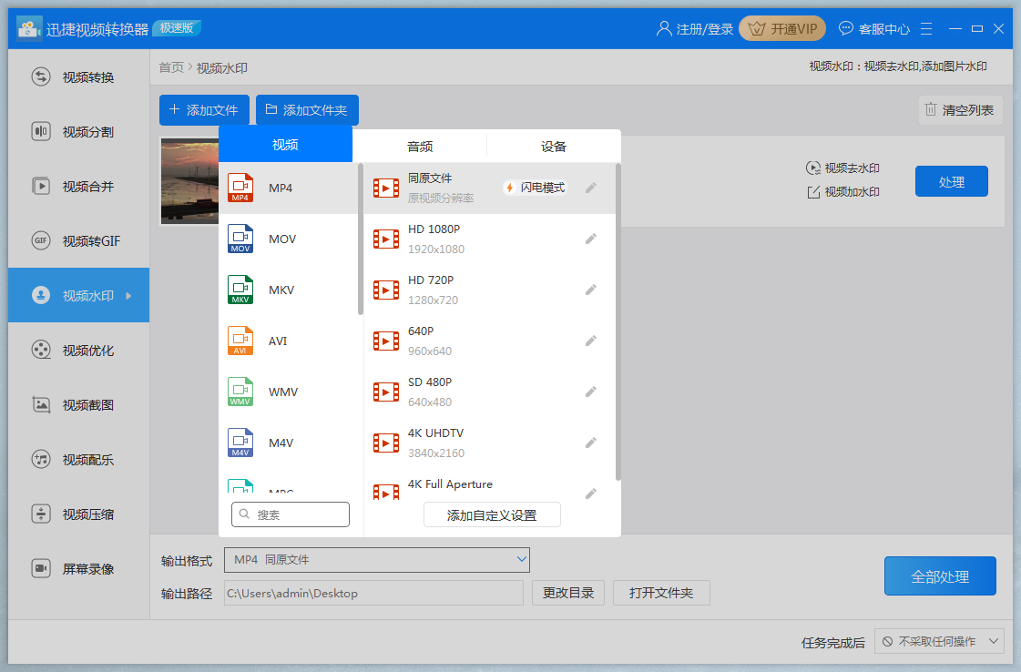Click 更改目录 to change output path
1021x672 pixels.
[x=567, y=592]
